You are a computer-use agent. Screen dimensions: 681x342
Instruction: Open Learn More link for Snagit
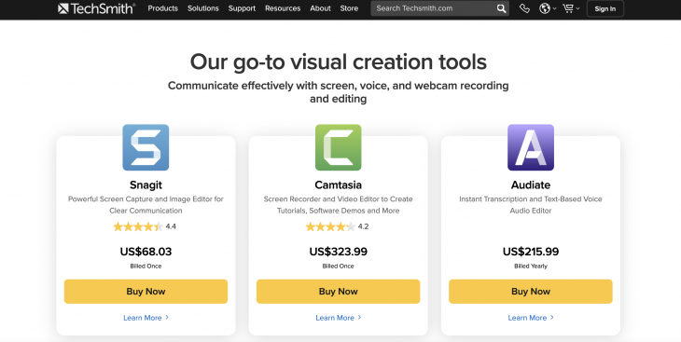tap(146, 318)
